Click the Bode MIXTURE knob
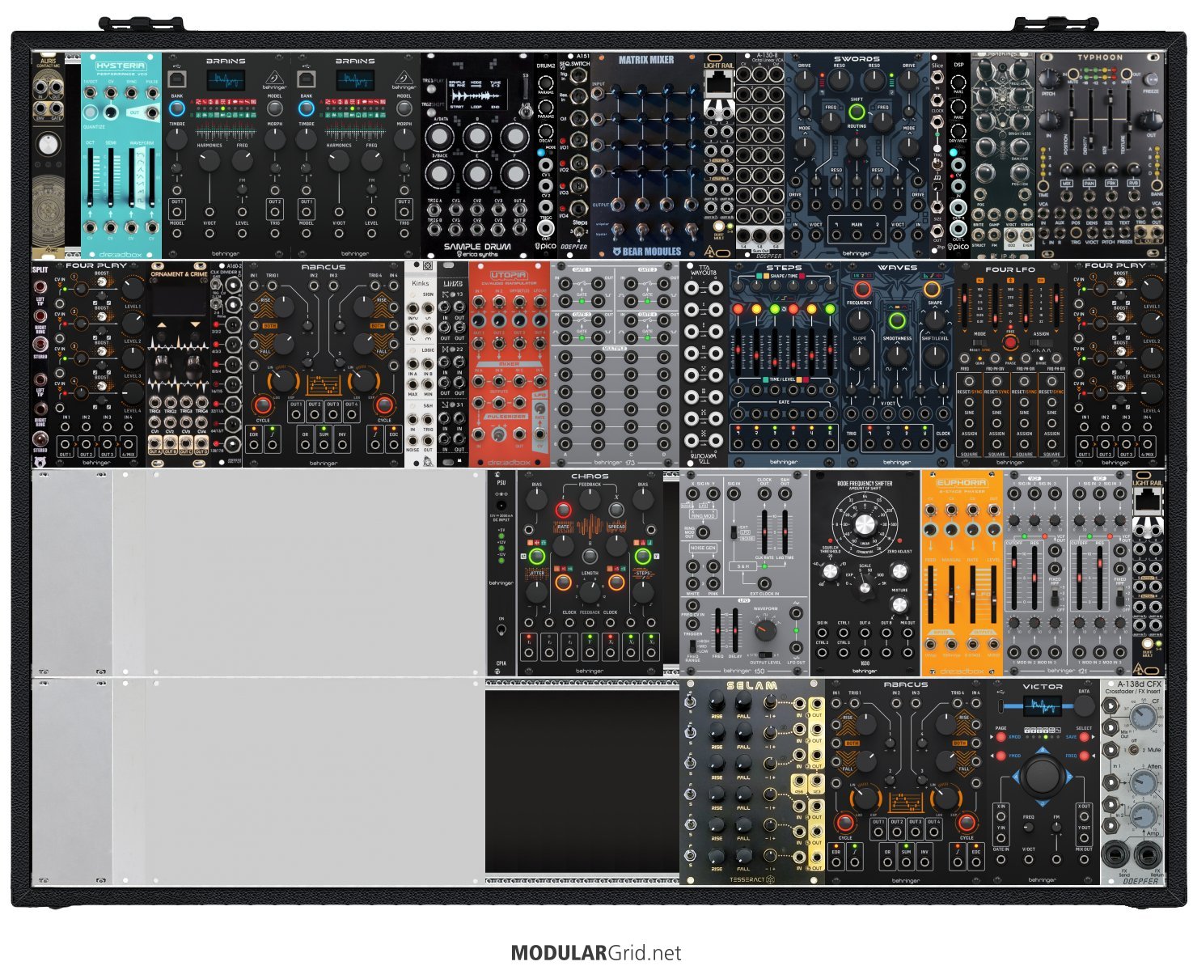This screenshot has width=1193, height=970. click(x=899, y=605)
